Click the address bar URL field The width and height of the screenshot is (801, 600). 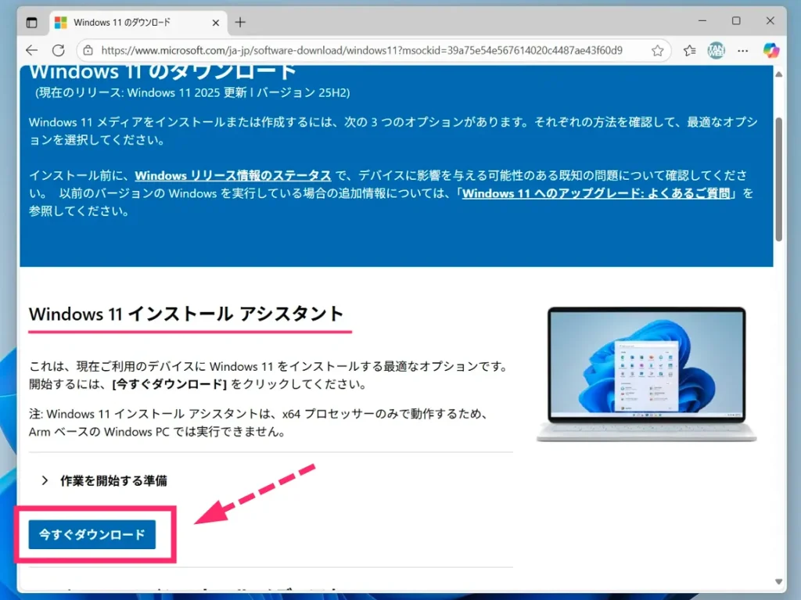click(360, 50)
